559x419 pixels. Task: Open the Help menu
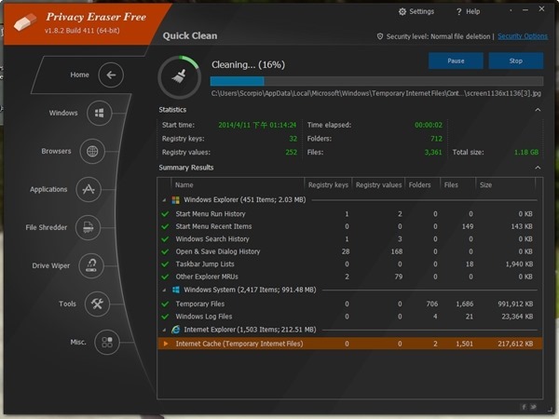(468, 11)
